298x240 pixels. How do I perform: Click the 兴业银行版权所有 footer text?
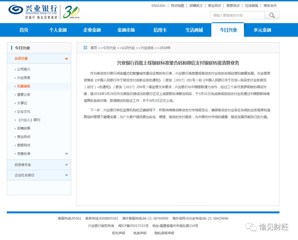point(101,226)
